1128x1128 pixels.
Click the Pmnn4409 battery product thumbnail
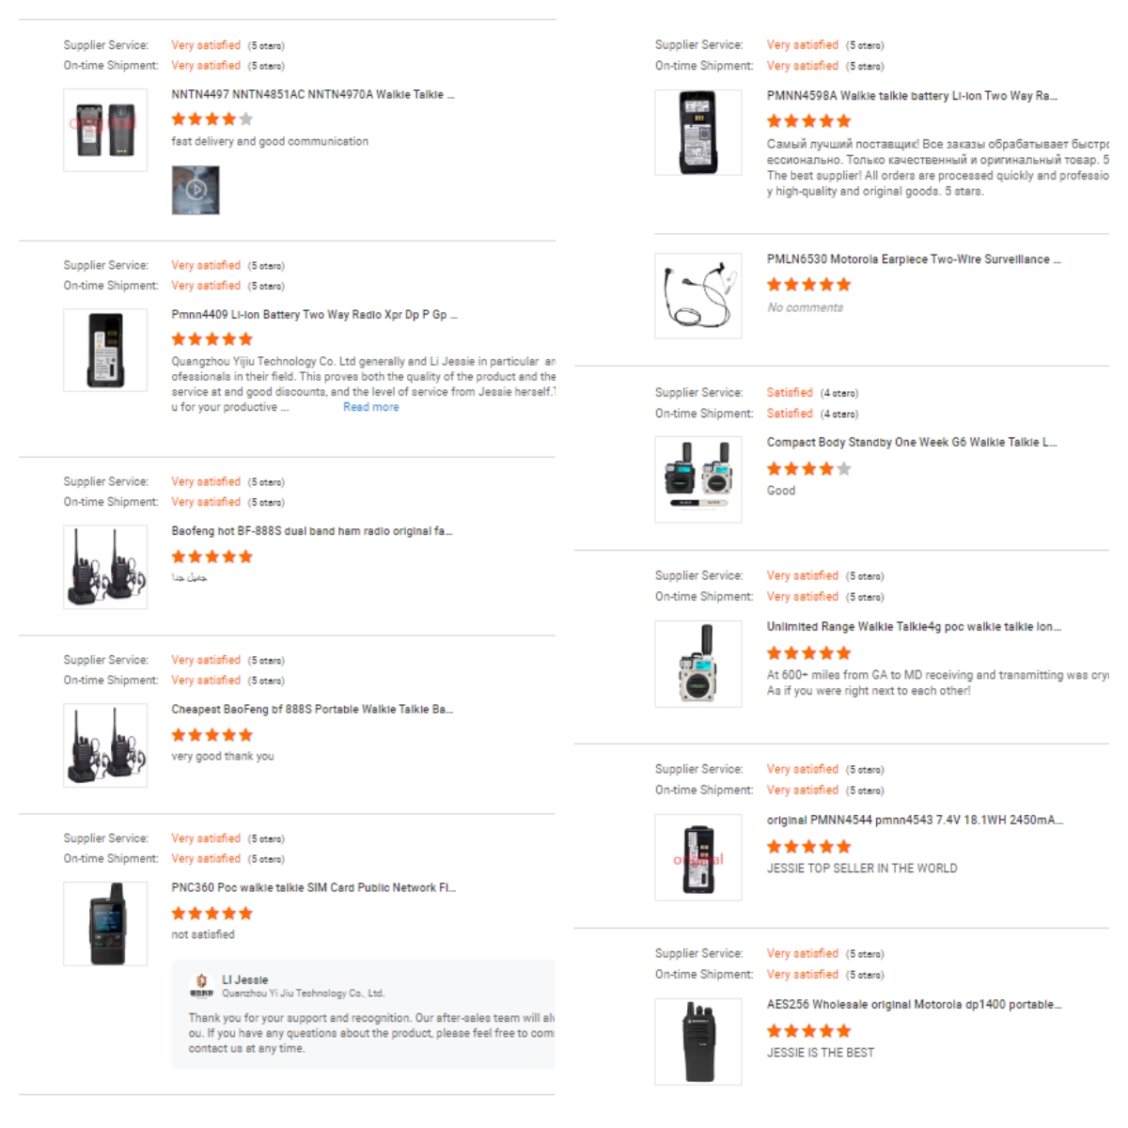coord(105,350)
